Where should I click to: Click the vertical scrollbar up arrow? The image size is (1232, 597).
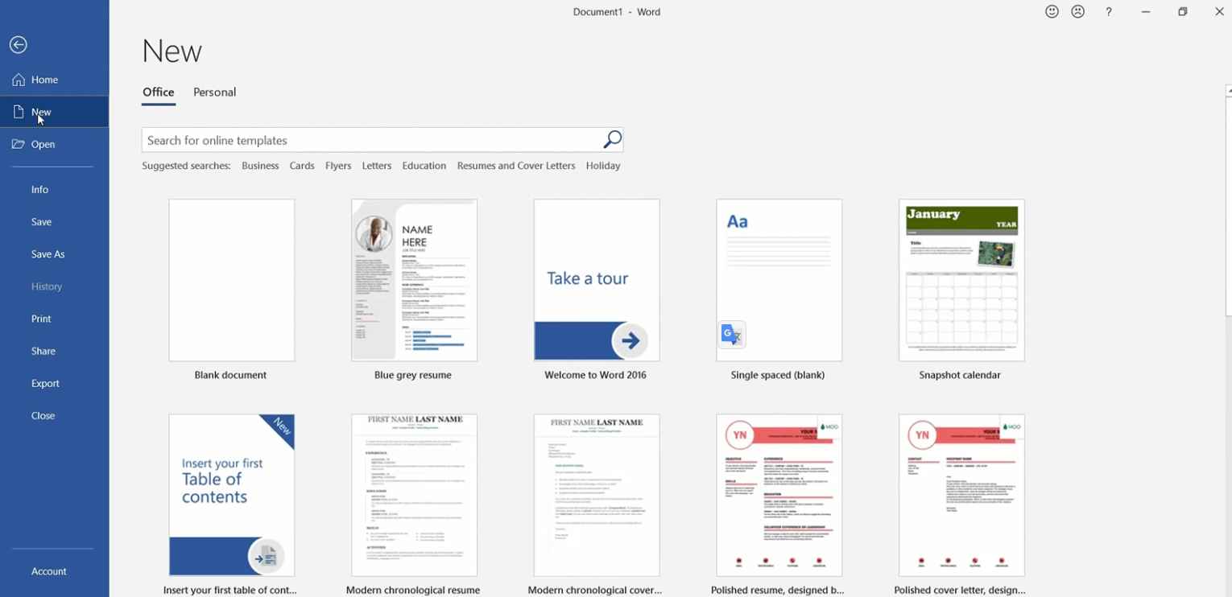[1228, 92]
